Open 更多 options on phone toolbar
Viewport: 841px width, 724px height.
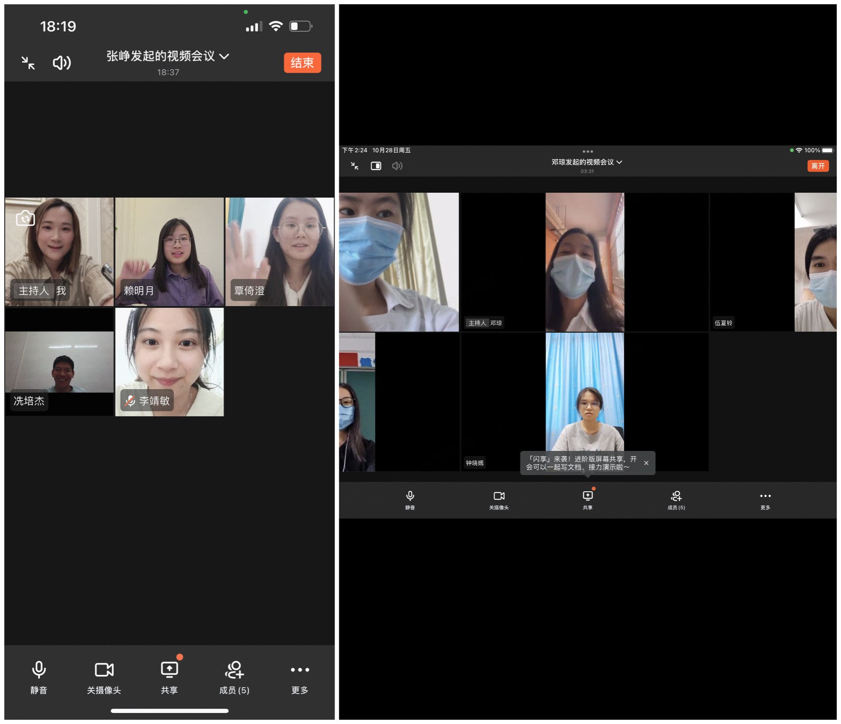point(300,677)
